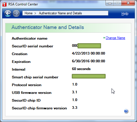137x122 pixels.
Task: Click the Creation date value 4/22/2013
Action: [89, 53]
